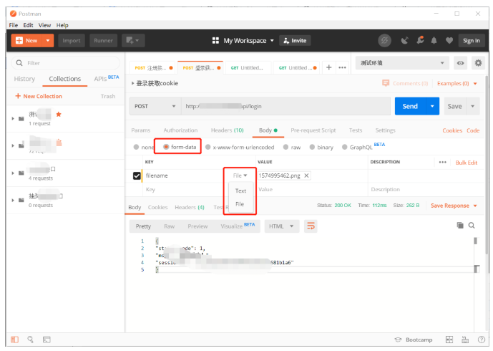
Task: Switch to the Headers (10) request tab
Action: [x=228, y=130]
